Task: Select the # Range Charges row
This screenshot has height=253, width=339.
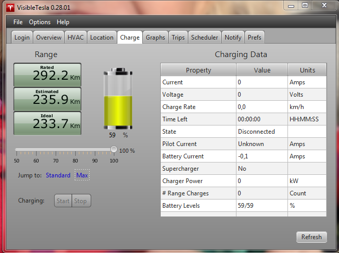Action: (244, 193)
